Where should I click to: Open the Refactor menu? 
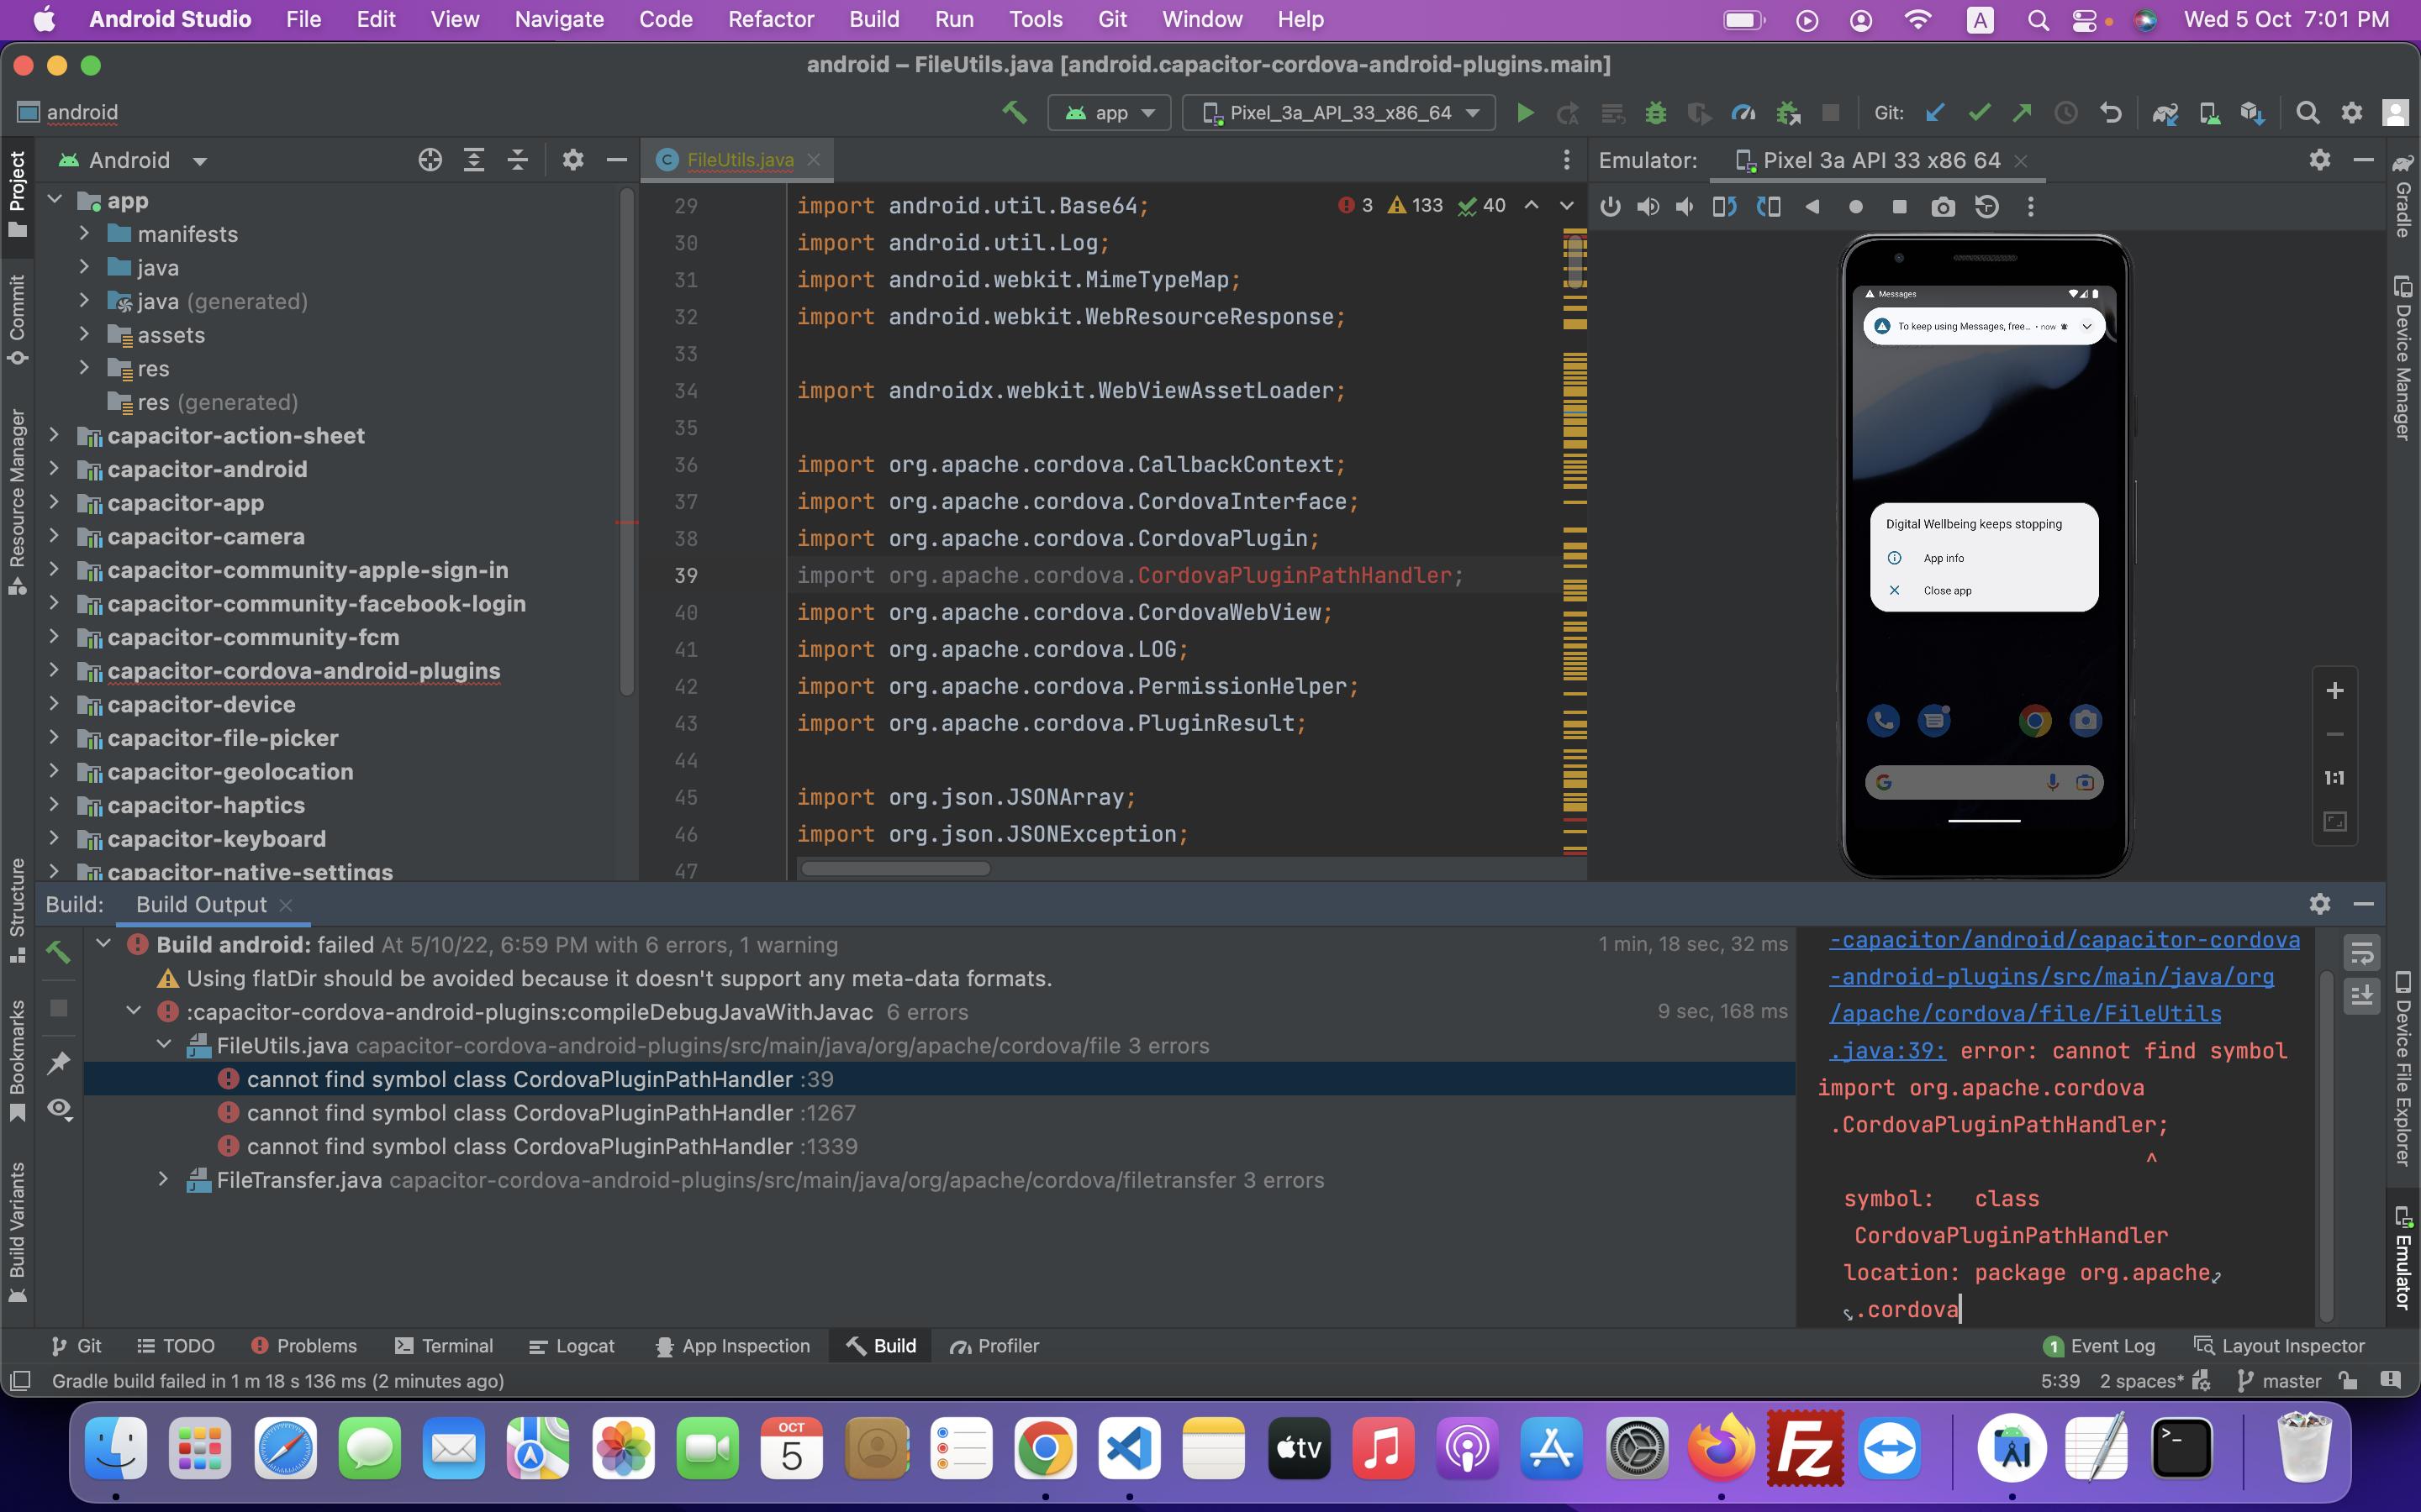click(770, 19)
